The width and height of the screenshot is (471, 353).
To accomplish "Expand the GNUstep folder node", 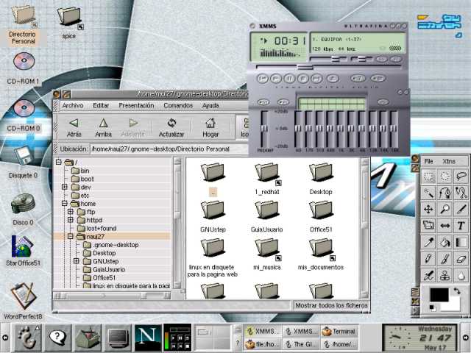I will [77, 261].
